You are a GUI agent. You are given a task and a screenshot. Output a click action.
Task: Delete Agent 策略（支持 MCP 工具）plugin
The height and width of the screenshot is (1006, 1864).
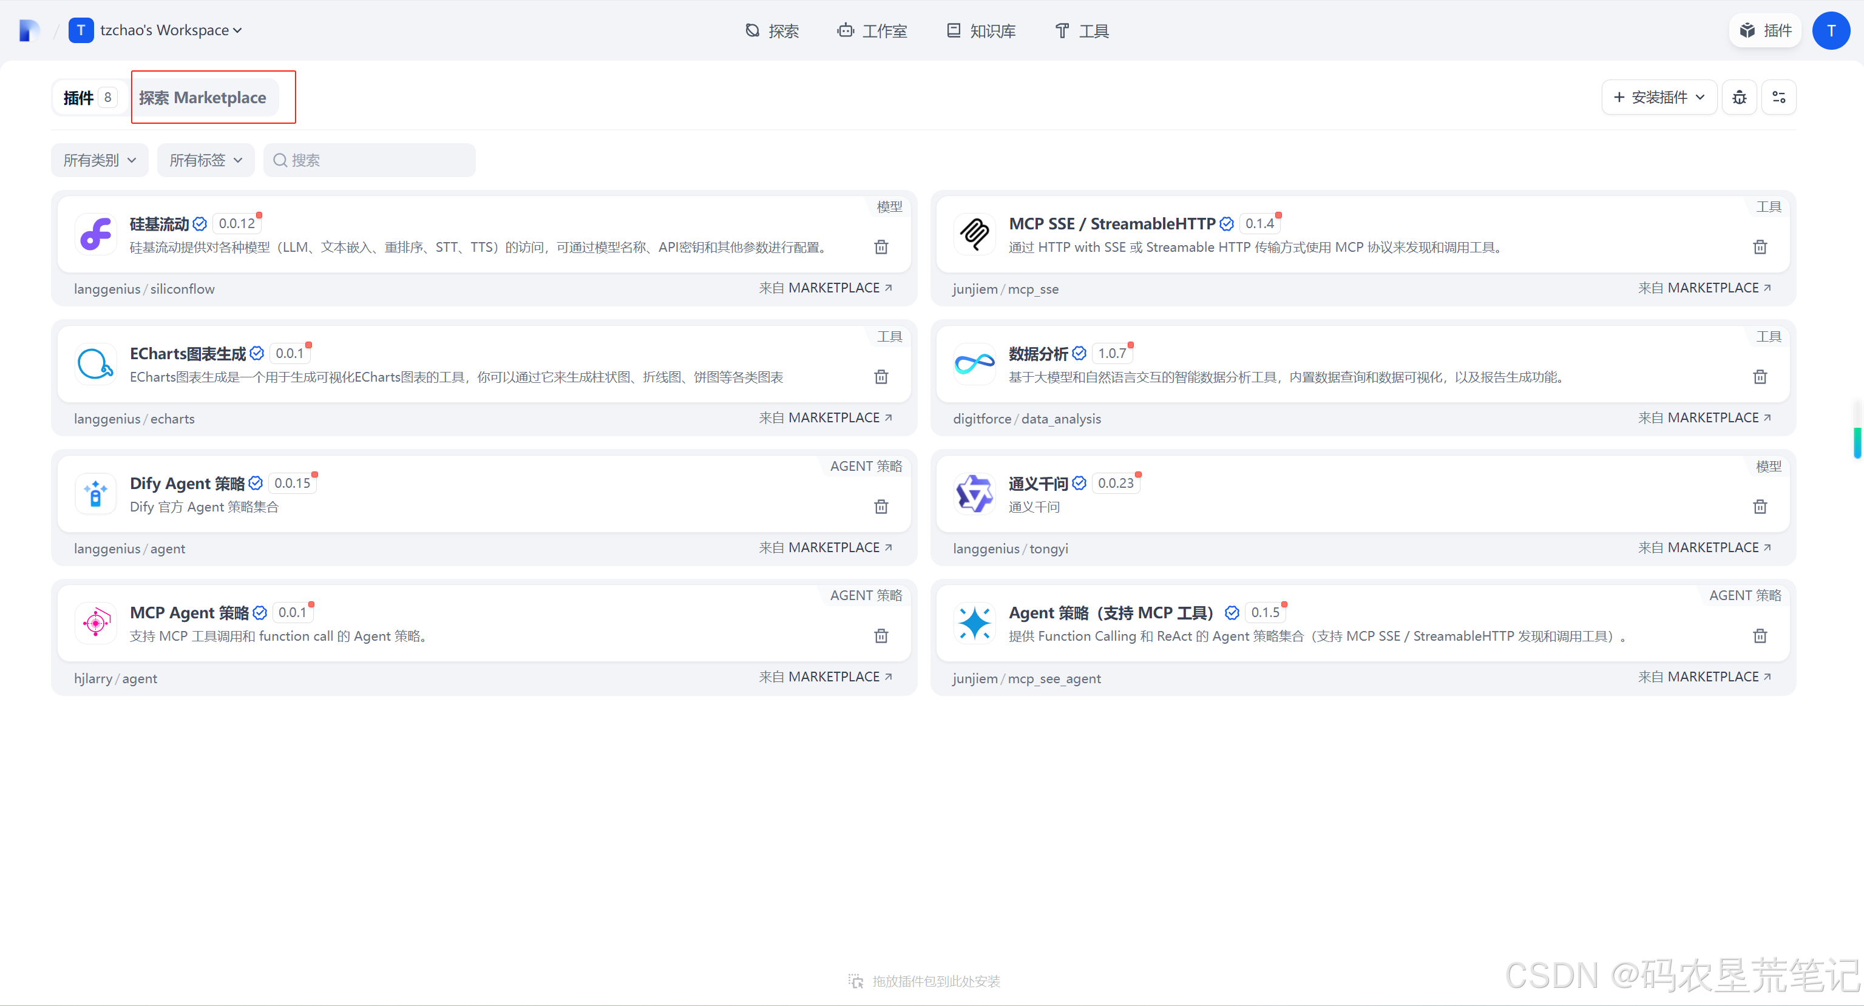(x=1760, y=636)
